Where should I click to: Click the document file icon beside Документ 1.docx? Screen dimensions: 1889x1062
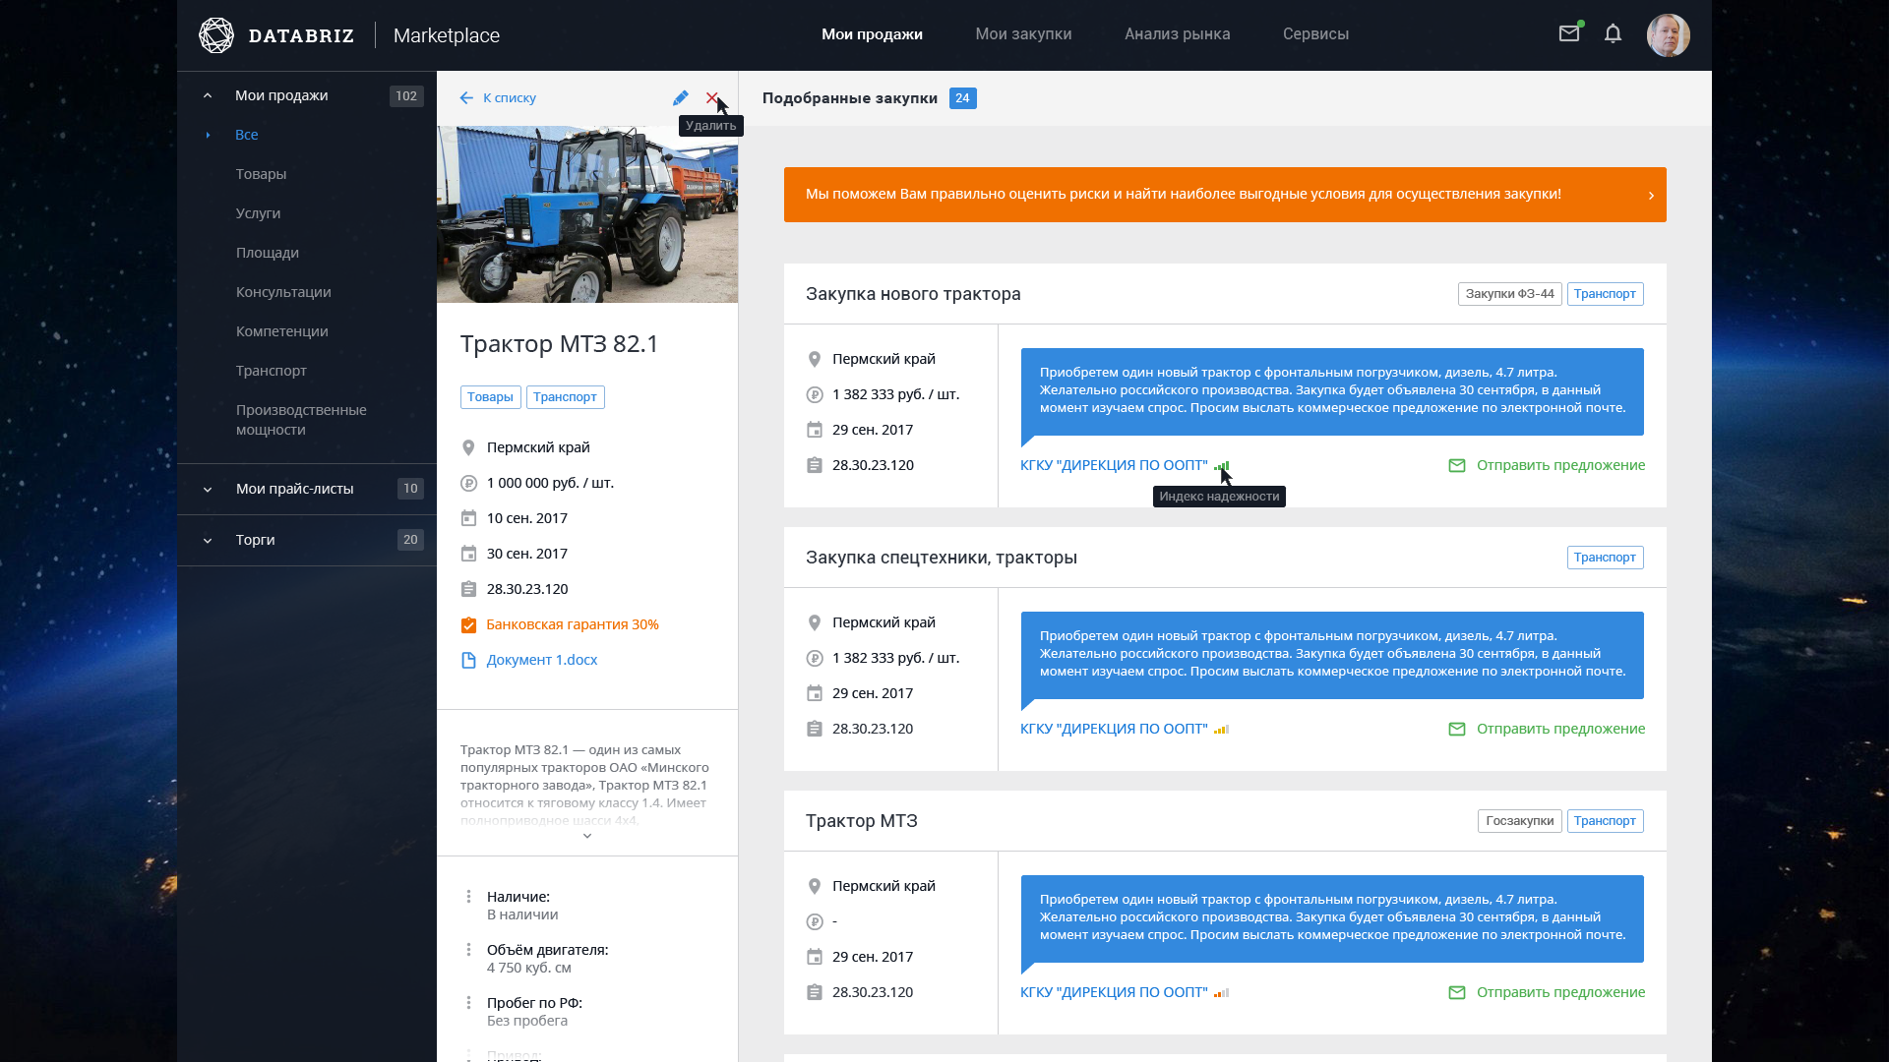[x=468, y=660]
